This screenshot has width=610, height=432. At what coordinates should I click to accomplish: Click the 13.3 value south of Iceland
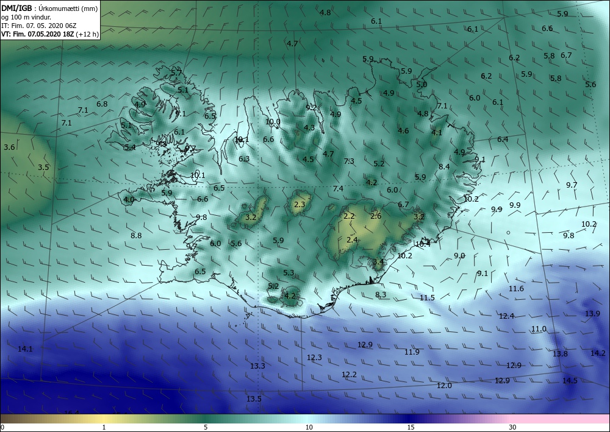[x=257, y=366]
